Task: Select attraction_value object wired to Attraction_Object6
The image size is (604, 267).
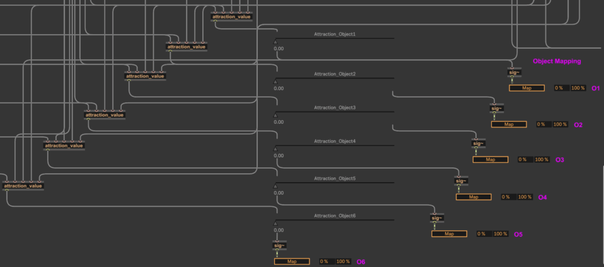Action: [23, 186]
